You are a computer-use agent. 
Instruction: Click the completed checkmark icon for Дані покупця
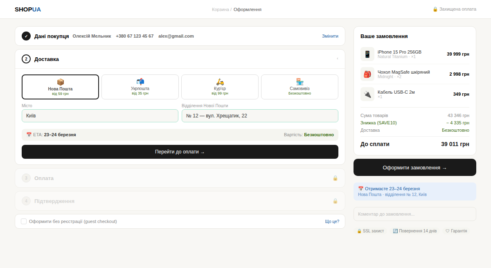coord(26,36)
